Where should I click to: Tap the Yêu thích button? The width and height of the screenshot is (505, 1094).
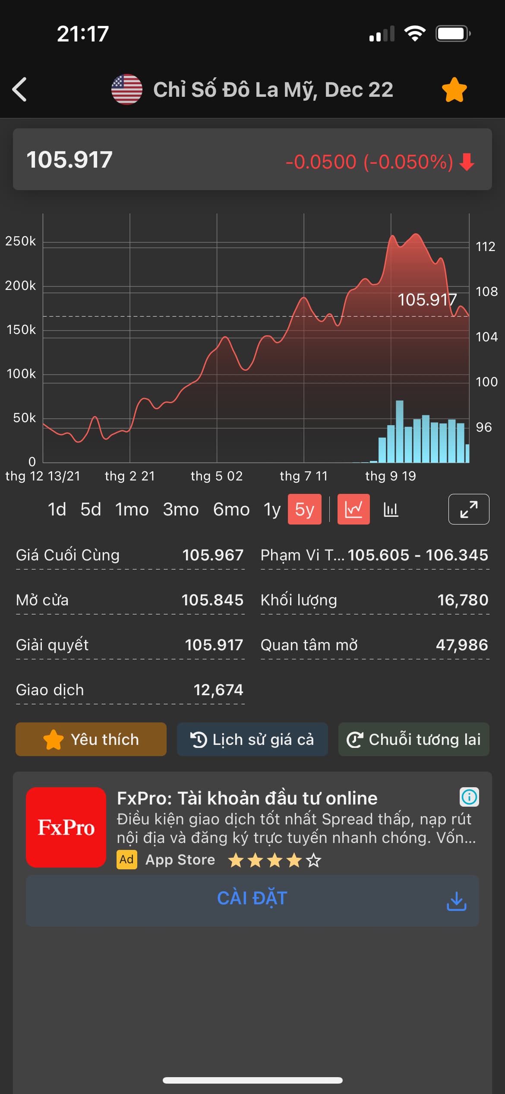pyautogui.click(x=91, y=739)
